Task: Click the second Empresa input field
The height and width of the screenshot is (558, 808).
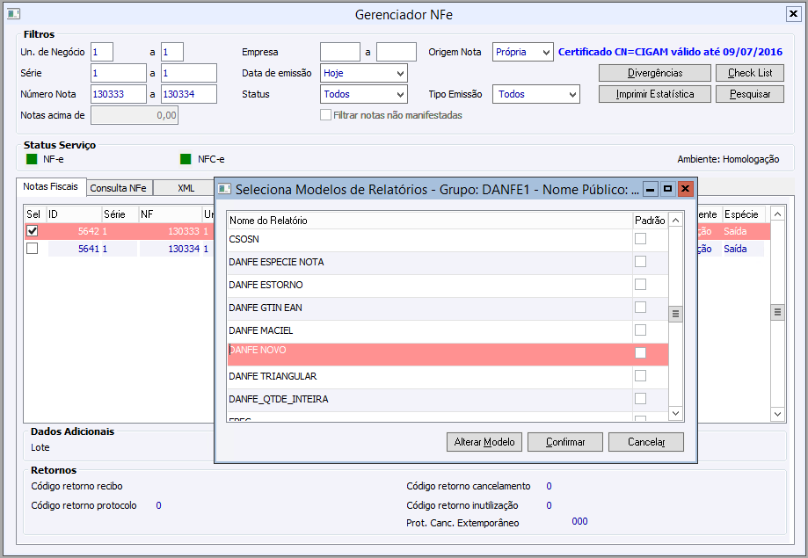Action: pos(397,52)
